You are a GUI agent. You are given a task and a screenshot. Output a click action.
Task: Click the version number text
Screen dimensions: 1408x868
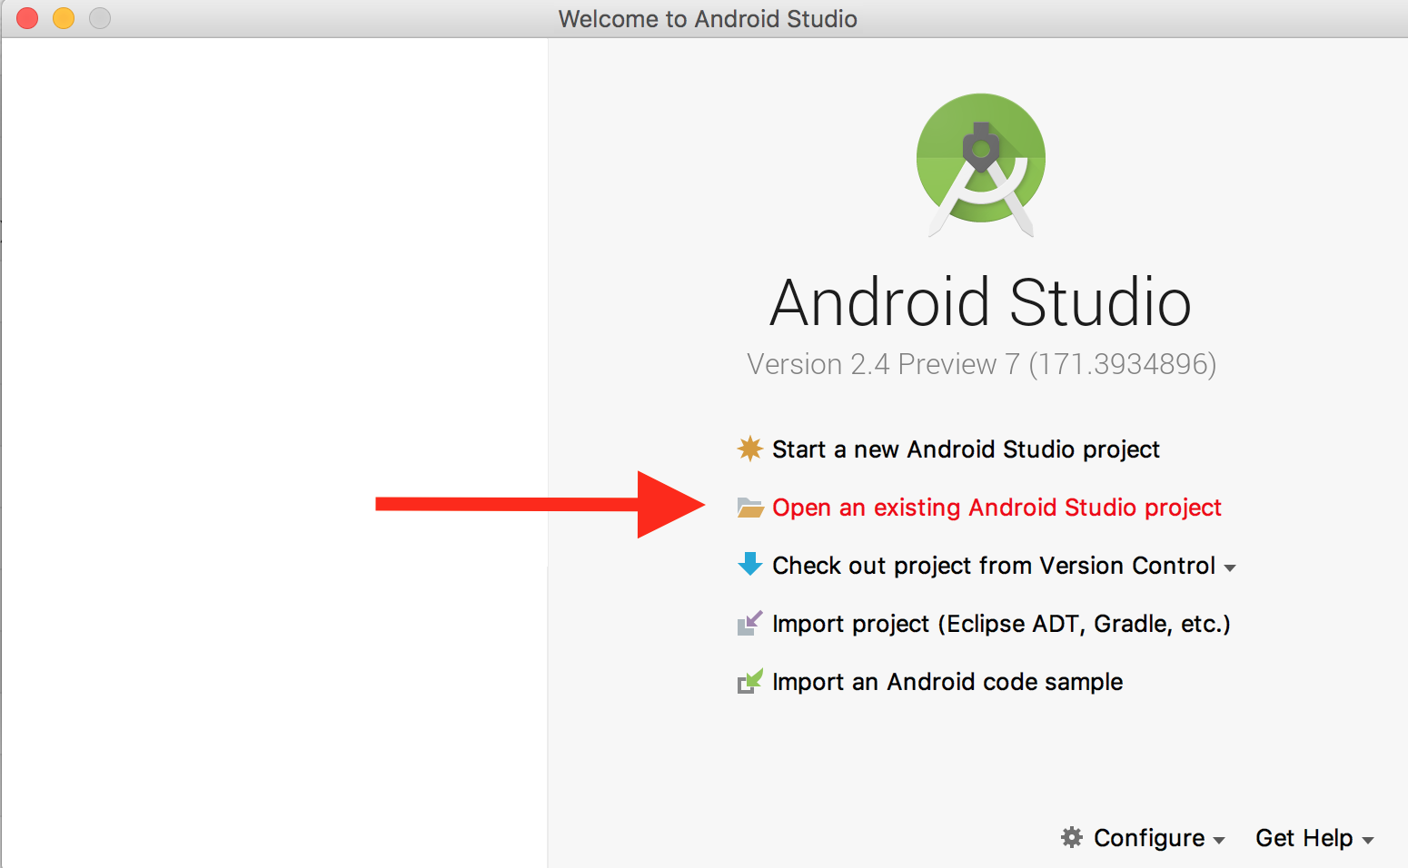(x=981, y=364)
